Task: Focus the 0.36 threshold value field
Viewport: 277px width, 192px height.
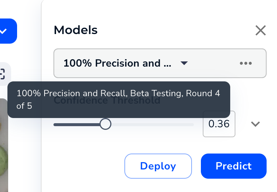Action: pos(219,124)
